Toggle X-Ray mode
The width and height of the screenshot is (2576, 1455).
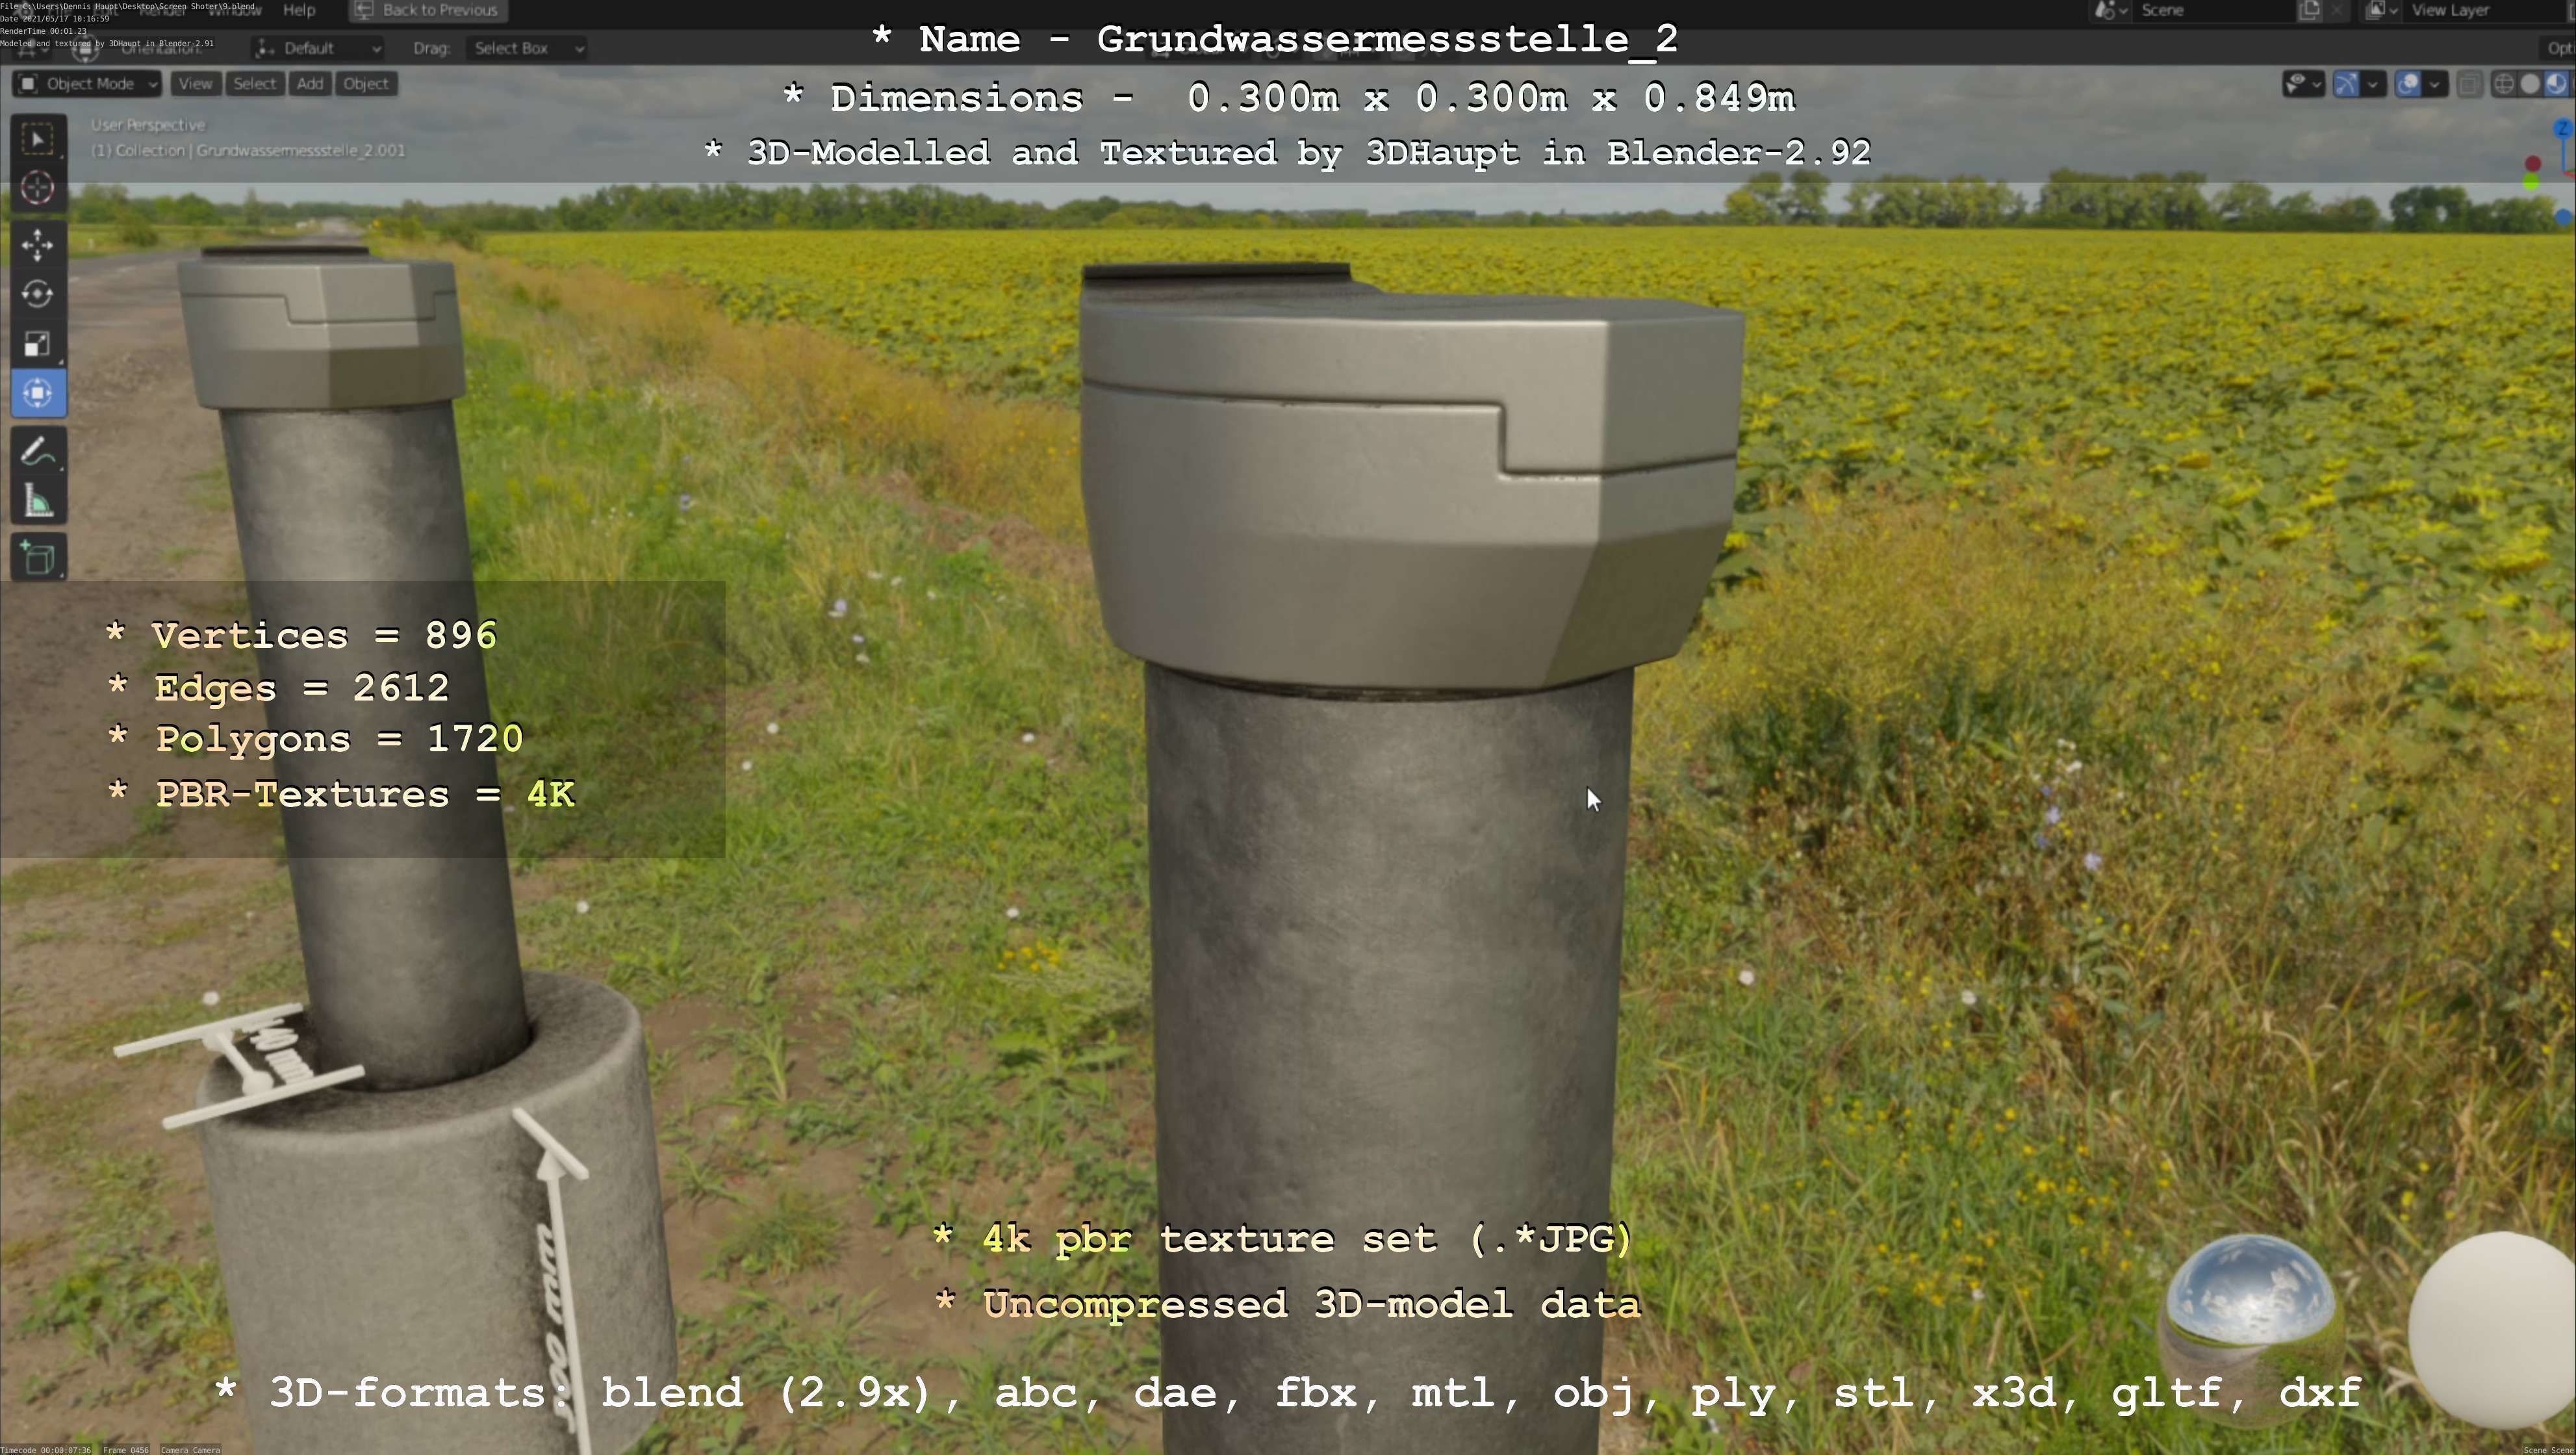click(2469, 84)
